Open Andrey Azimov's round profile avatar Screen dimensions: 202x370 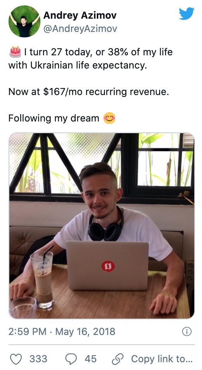click(24, 21)
